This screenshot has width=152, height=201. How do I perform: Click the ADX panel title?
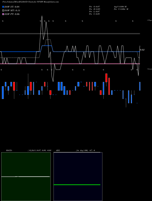(x=58, y=150)
